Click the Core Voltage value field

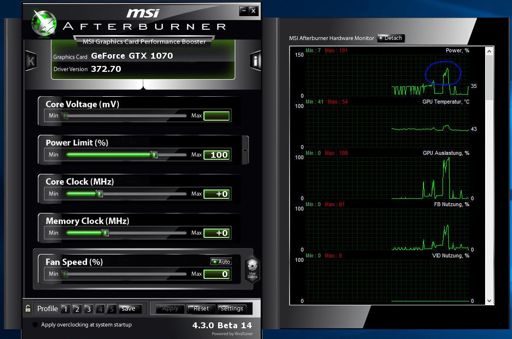tap(217, 116)
